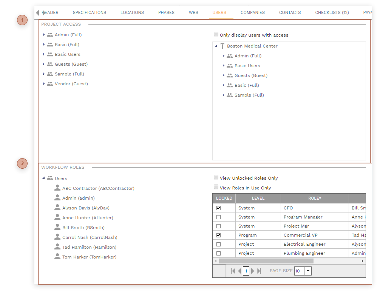Image resolution: width=380 pixels, height=294 pixels.
Task: Open the CHECKLISTS (12) tab
Action: [332, 12]
